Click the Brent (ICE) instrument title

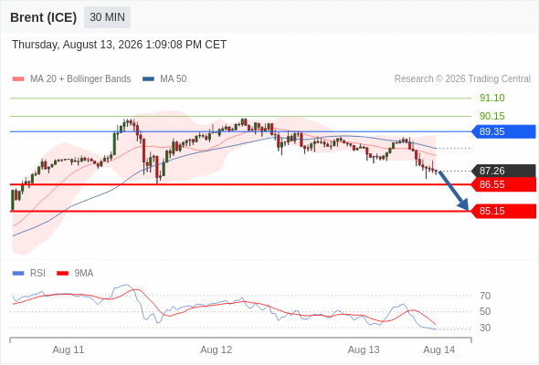click(43, 17)
